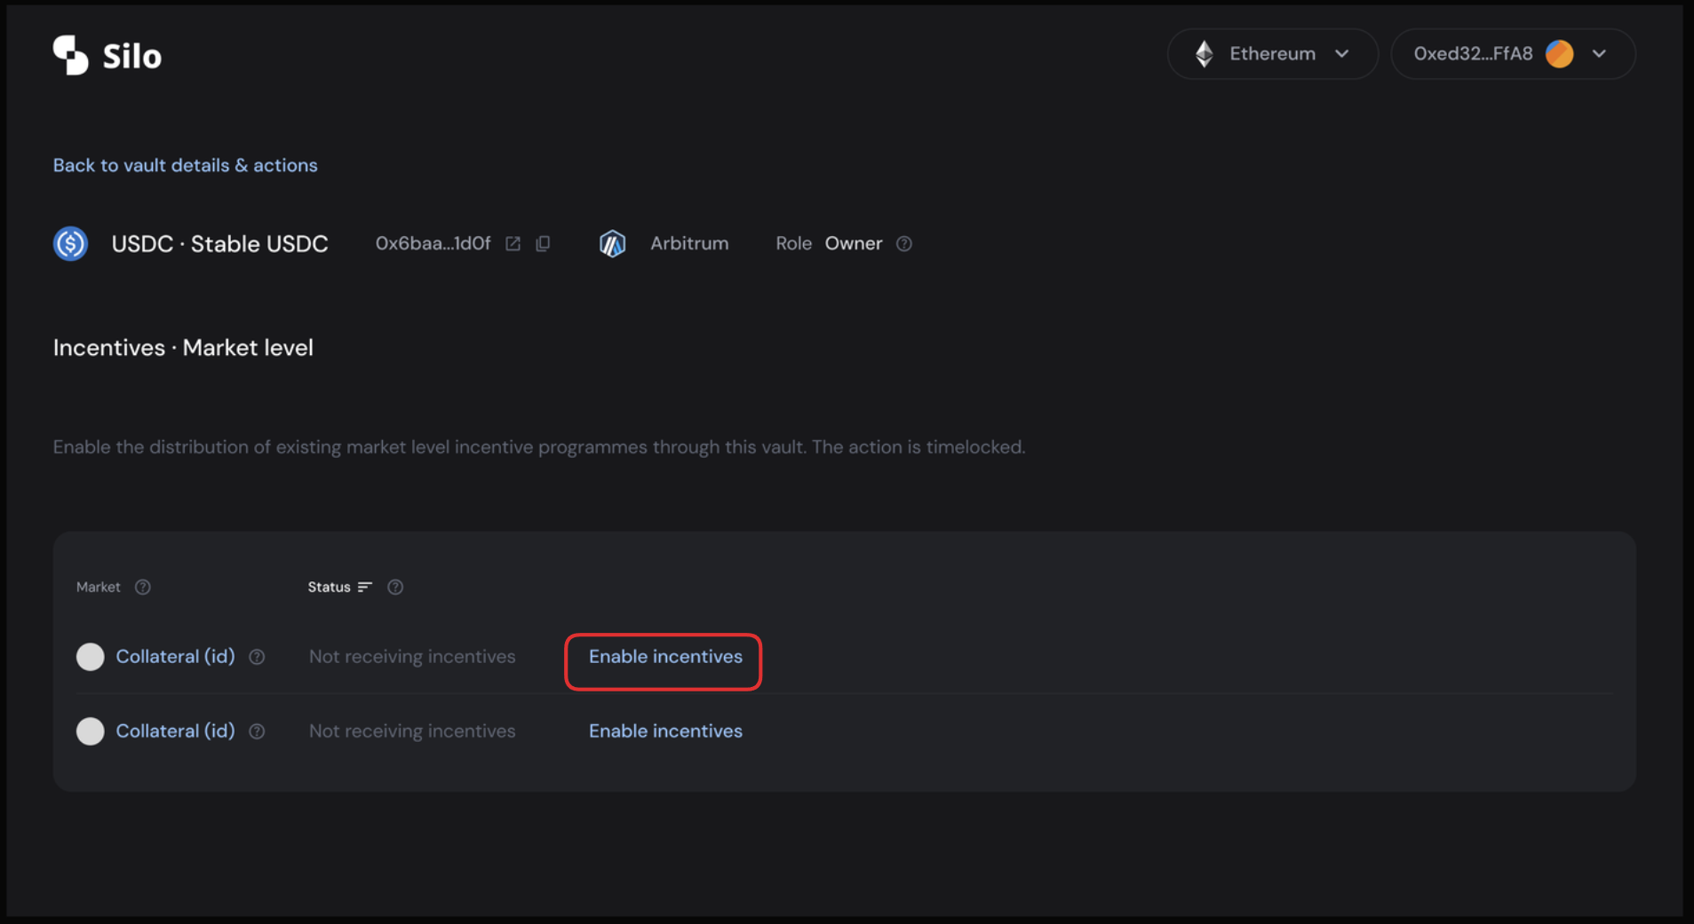Open the vault address in block explorer
Image resolution: width=1694 pixels, height=924 pixels.
[x=513, y=243]
